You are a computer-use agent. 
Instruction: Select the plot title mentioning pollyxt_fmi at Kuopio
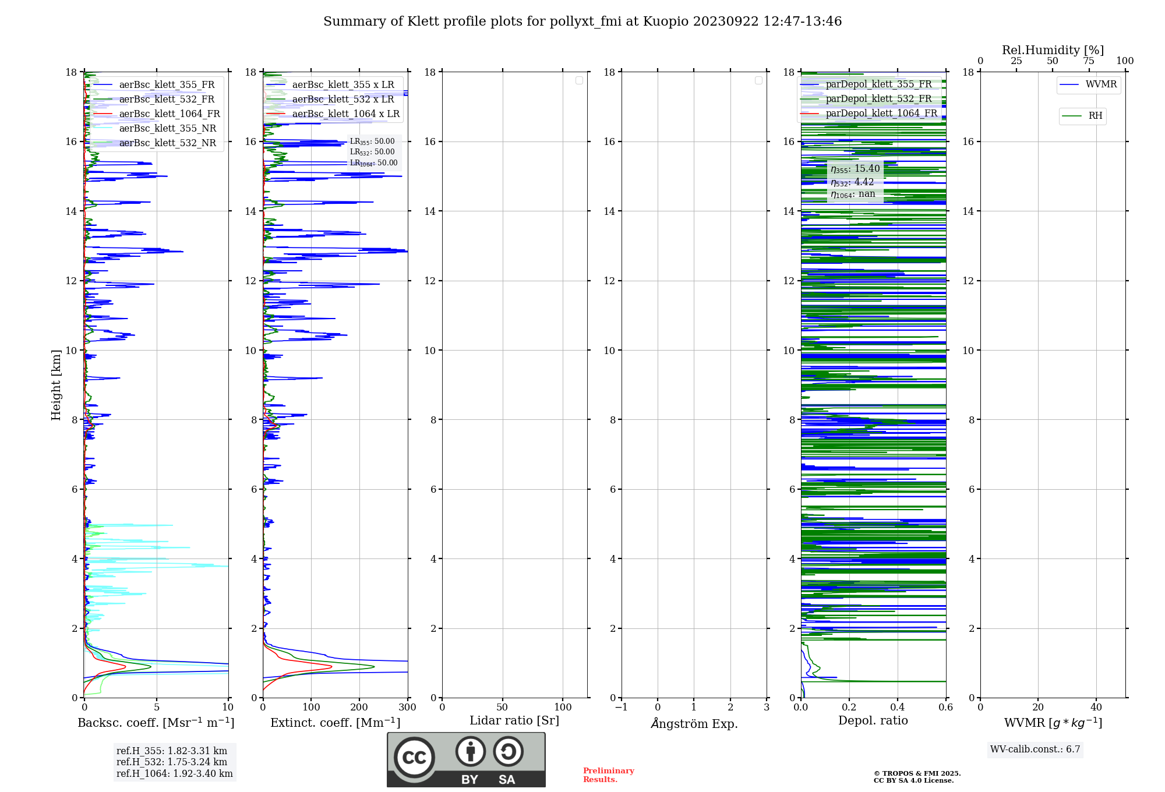pyautogui.click(x=582, y=22)
